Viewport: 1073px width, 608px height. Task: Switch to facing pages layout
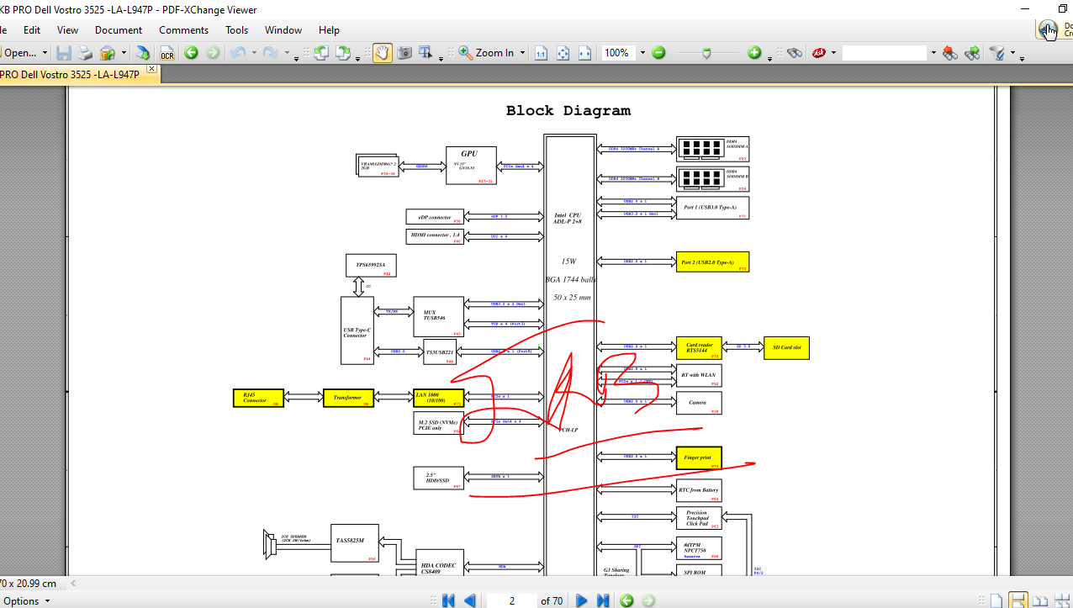tap(1039, 600)
